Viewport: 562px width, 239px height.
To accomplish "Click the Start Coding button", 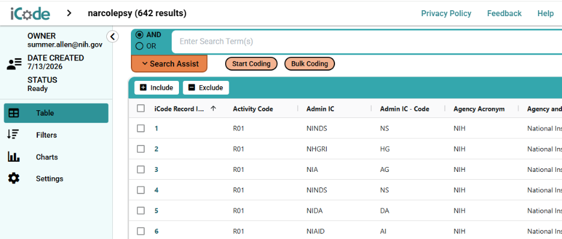I will pyautogui.click(x=251, y=63).
